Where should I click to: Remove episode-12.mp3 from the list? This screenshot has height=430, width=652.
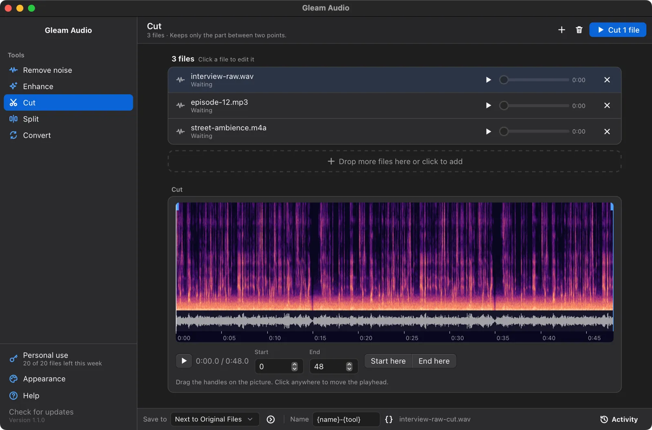pyautogui.click(x=607, y=105)
